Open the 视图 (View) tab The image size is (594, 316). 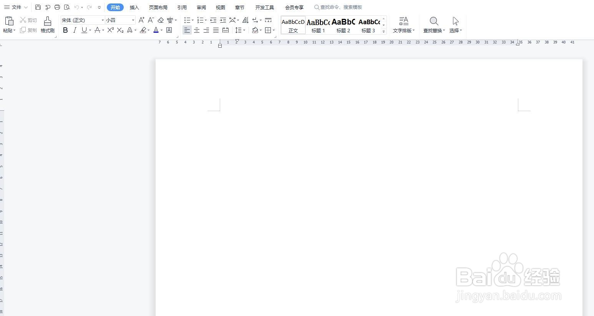221,7
